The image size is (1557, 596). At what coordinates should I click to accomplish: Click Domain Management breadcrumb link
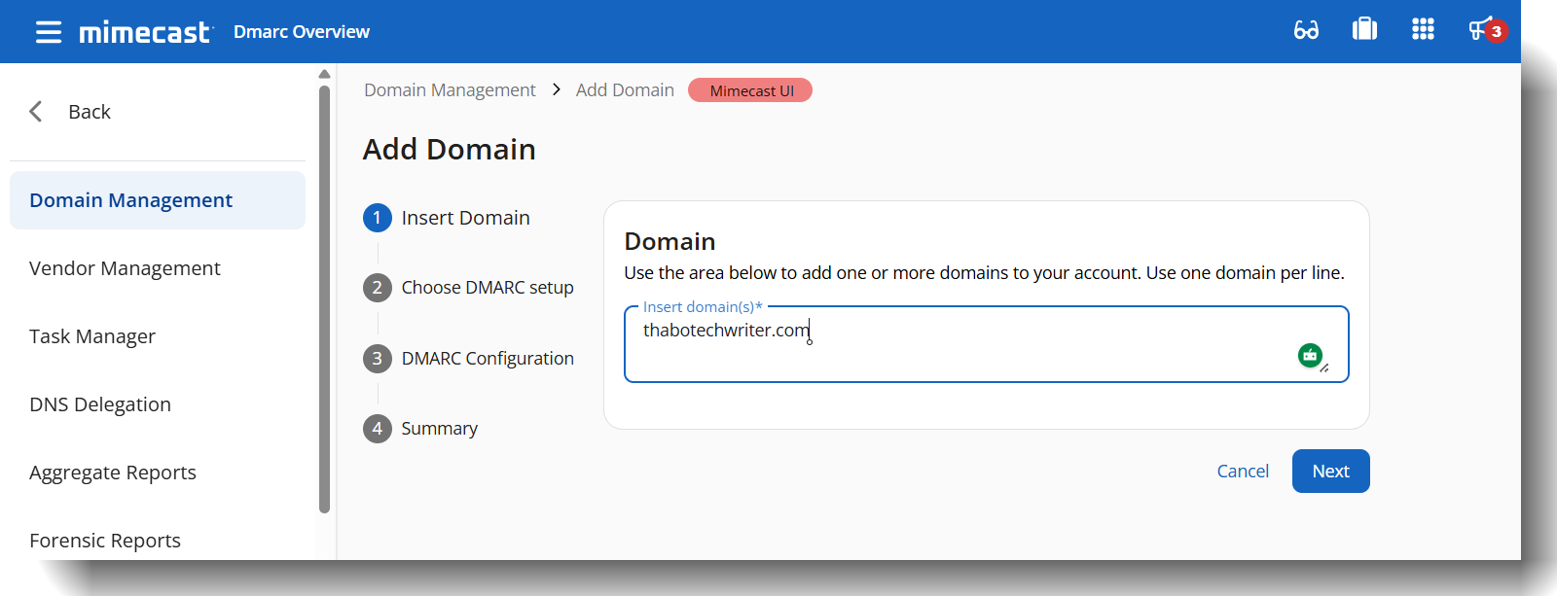tap(450, 90)
